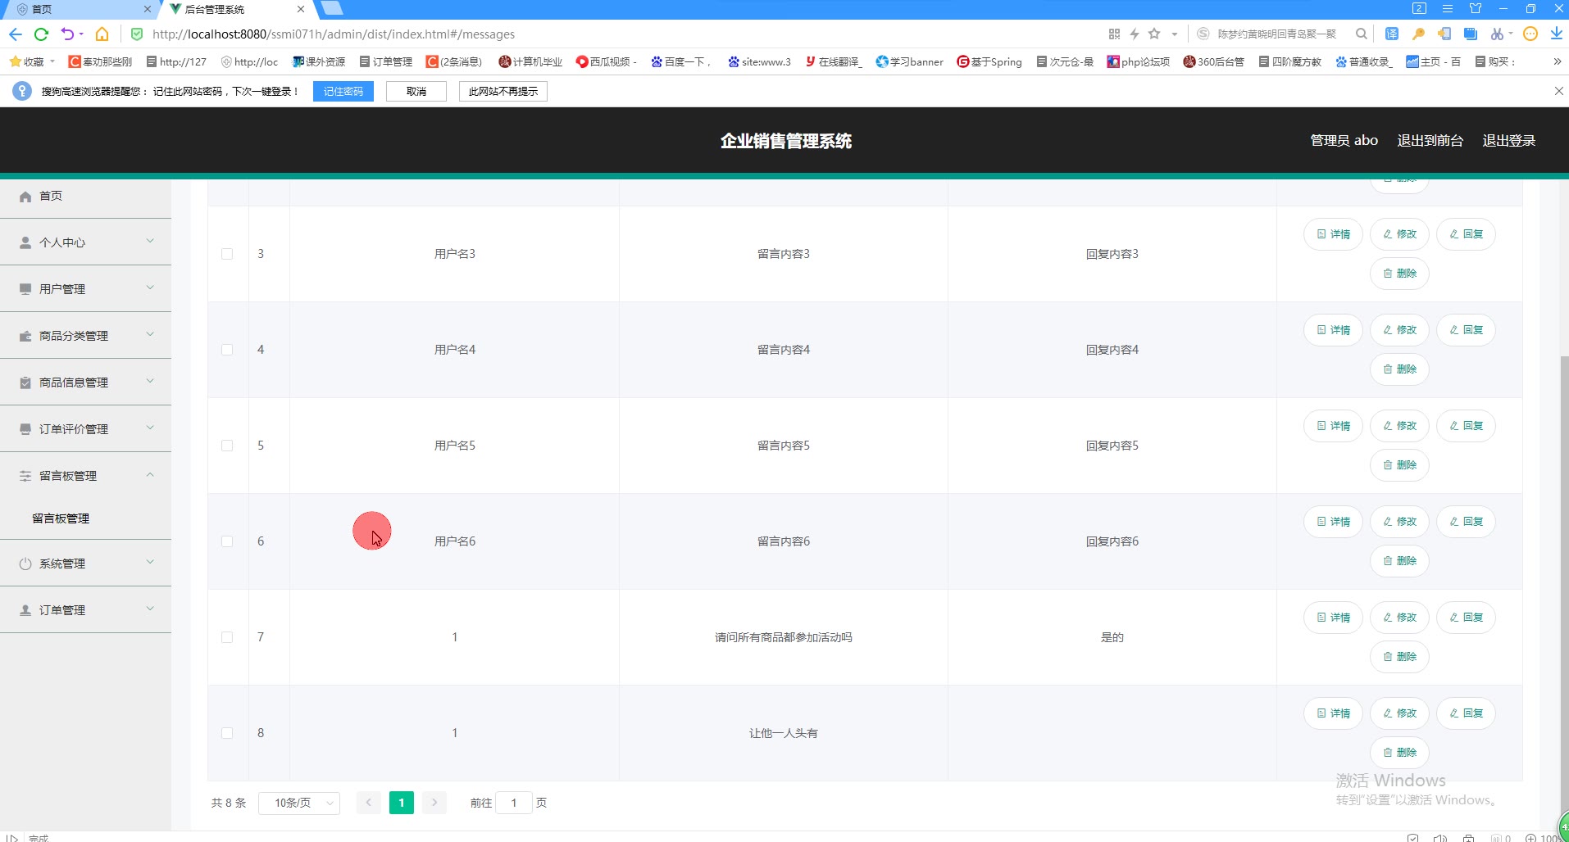Image resolution: width=1569 pixels, height=842 pixels.
Task: Click the previous page arrow in pagination
Action: point(369,803)
